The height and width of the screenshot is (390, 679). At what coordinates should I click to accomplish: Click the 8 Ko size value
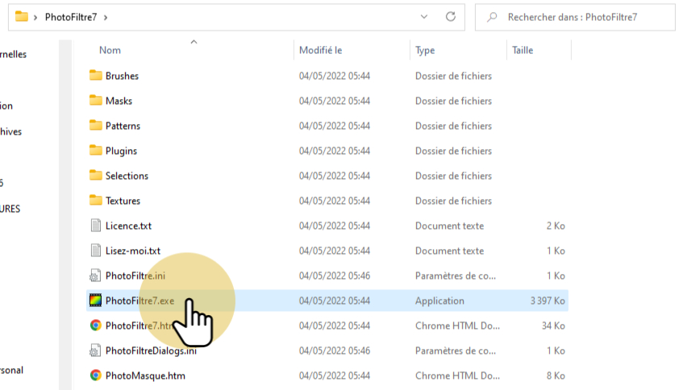(556, 375)
